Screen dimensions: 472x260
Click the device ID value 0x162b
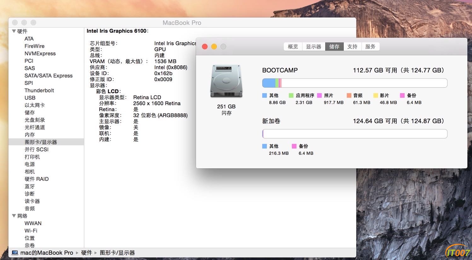click(163, 73)
